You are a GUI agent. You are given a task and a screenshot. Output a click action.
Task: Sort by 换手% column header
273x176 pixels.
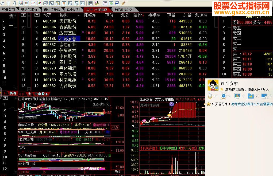pos(154,15)
